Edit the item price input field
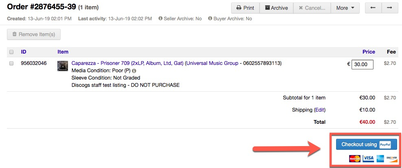This screenshot has height=168, width=402. point(362,64)
